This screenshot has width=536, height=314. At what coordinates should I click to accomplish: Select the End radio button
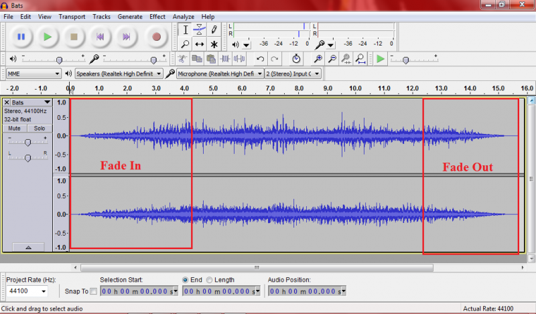coord(186,280)
